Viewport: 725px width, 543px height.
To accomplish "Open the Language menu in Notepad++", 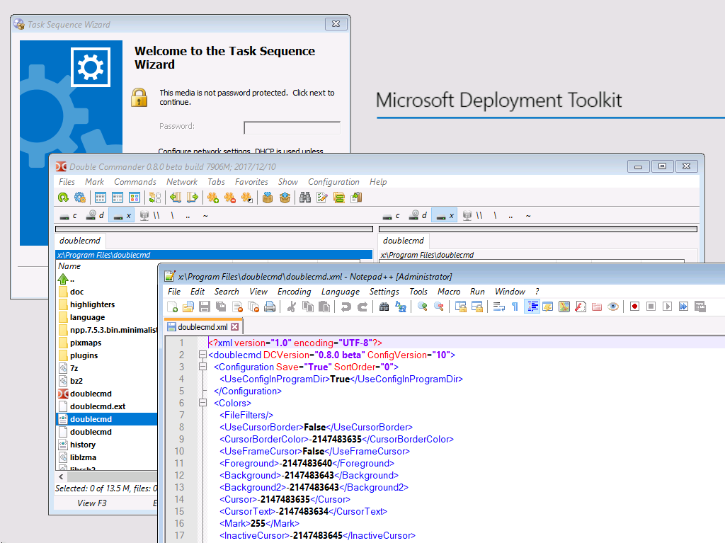I will coord(341,292).
